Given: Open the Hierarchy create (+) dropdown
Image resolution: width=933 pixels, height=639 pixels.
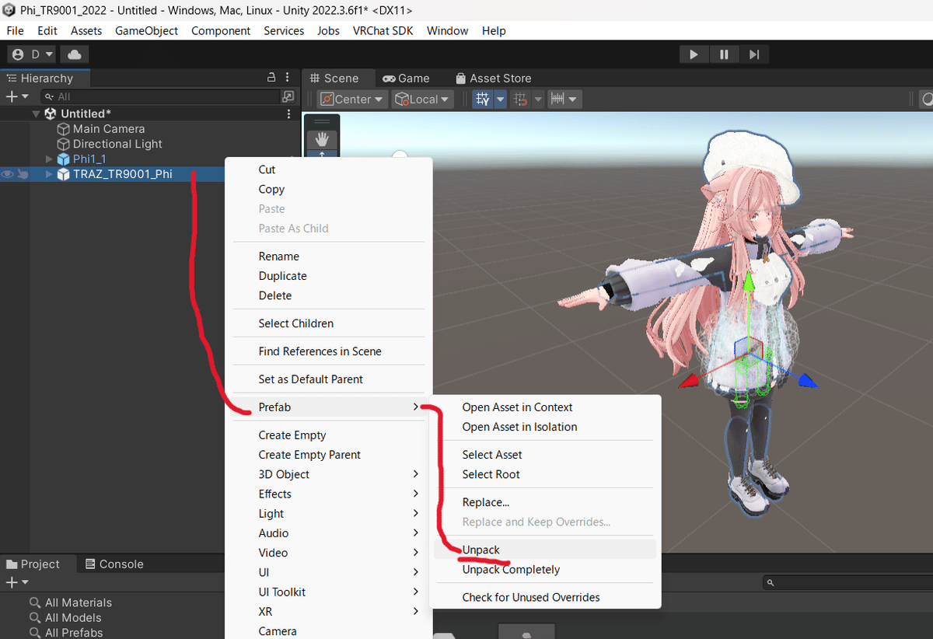Looking at the screenshot, I should click(16, 96).
